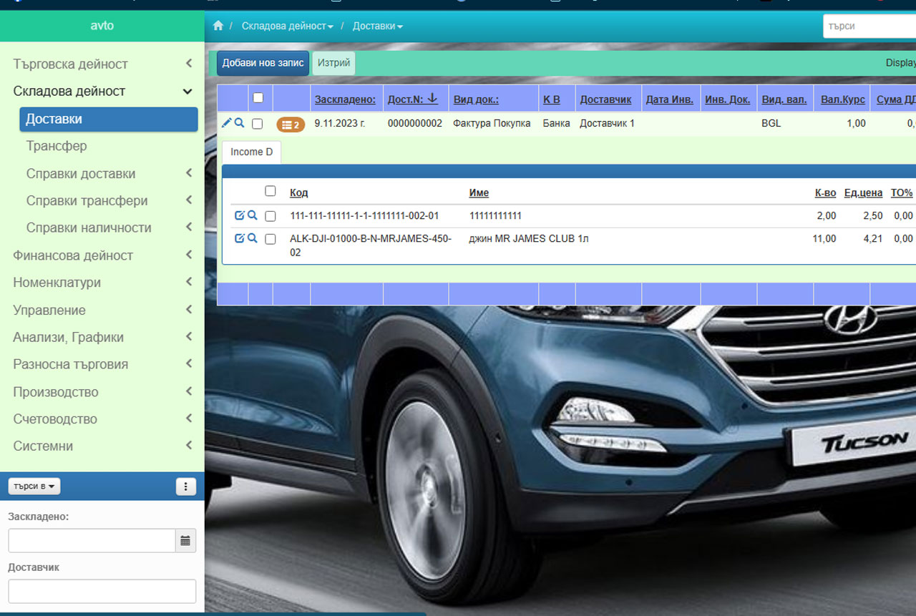Expand Разносна търговия menu item

pos(102,364)
